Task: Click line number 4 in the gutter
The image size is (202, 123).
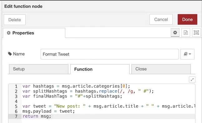Action: (16, 101)
